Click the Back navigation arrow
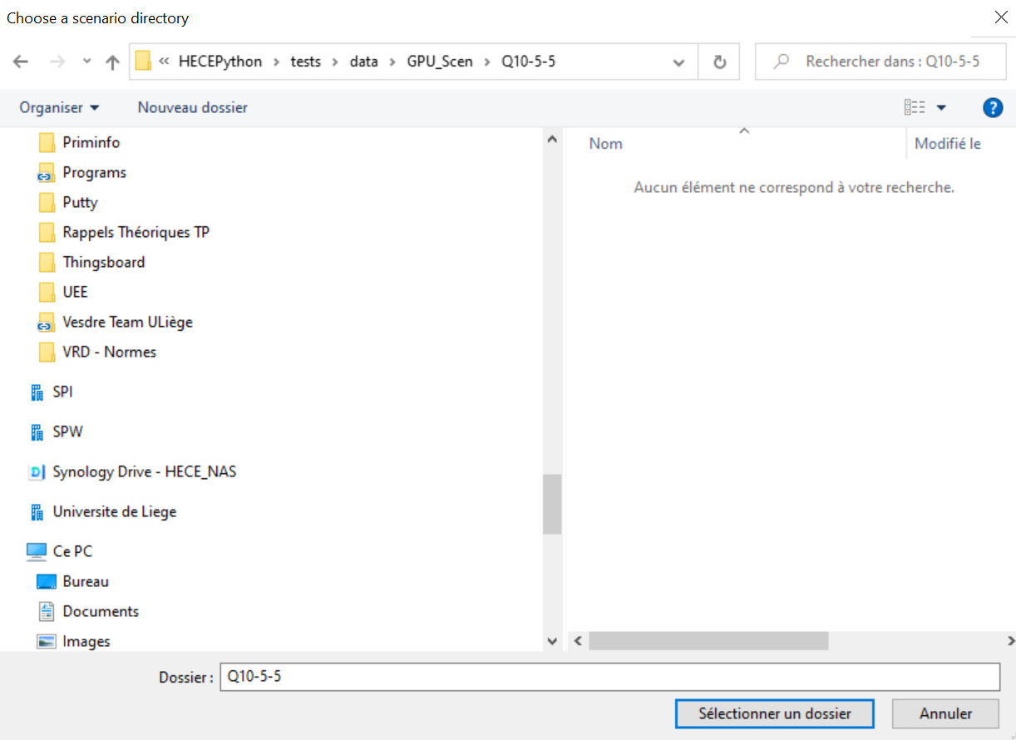Screen dimensions: 1016x740 click(21, 62)
